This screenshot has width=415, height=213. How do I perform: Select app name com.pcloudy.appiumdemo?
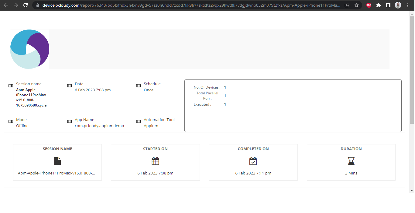pos(99,126)
